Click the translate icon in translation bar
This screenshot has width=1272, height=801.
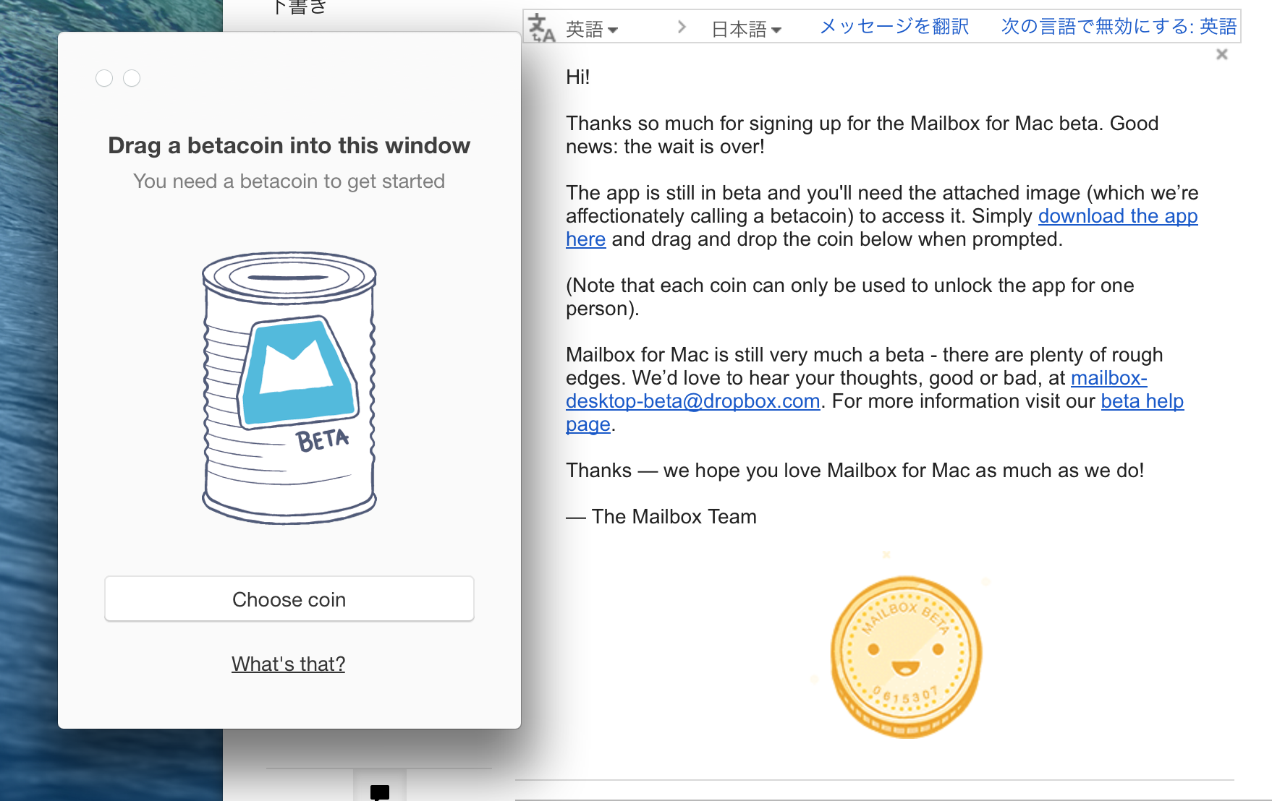[x=541, y=28]
